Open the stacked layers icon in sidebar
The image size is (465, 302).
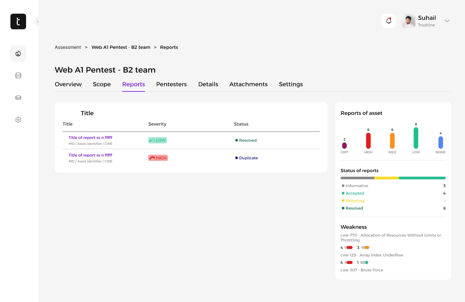click(x=18, y=98)
